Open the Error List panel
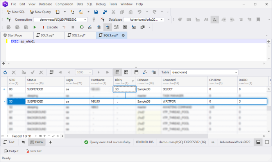Screen dimensions: 272x162 click(32, 151)
